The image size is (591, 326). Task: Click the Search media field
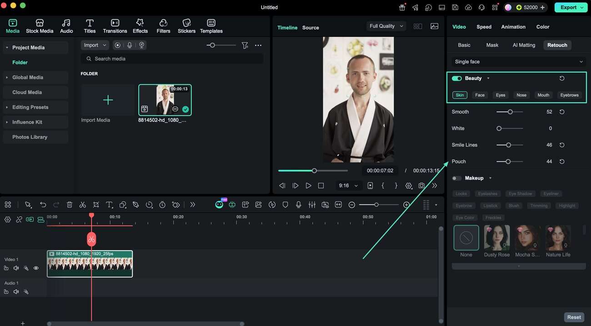[x=172, y=59]
